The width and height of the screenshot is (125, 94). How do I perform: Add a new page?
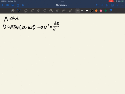coord(112,5)
